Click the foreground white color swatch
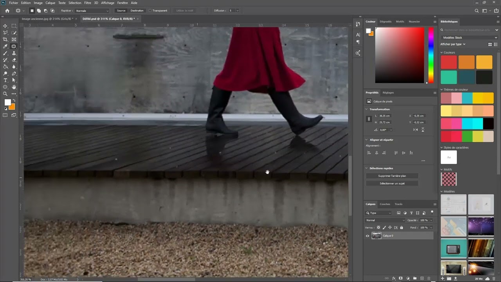 coord(7,103)
